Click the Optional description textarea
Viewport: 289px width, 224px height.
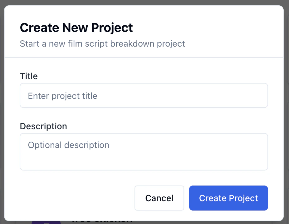144,152
